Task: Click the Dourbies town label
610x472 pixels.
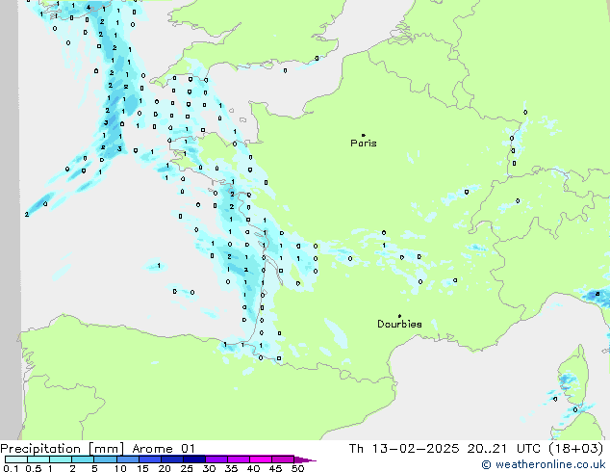Action: 399,324
